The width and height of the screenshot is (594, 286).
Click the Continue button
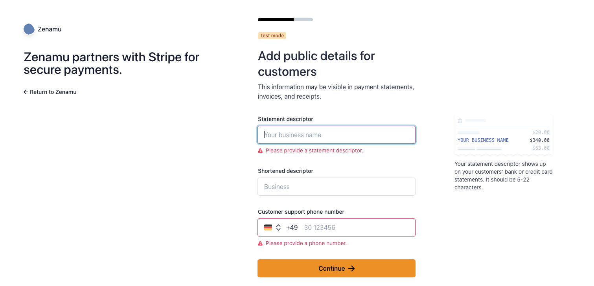(337, 268)
